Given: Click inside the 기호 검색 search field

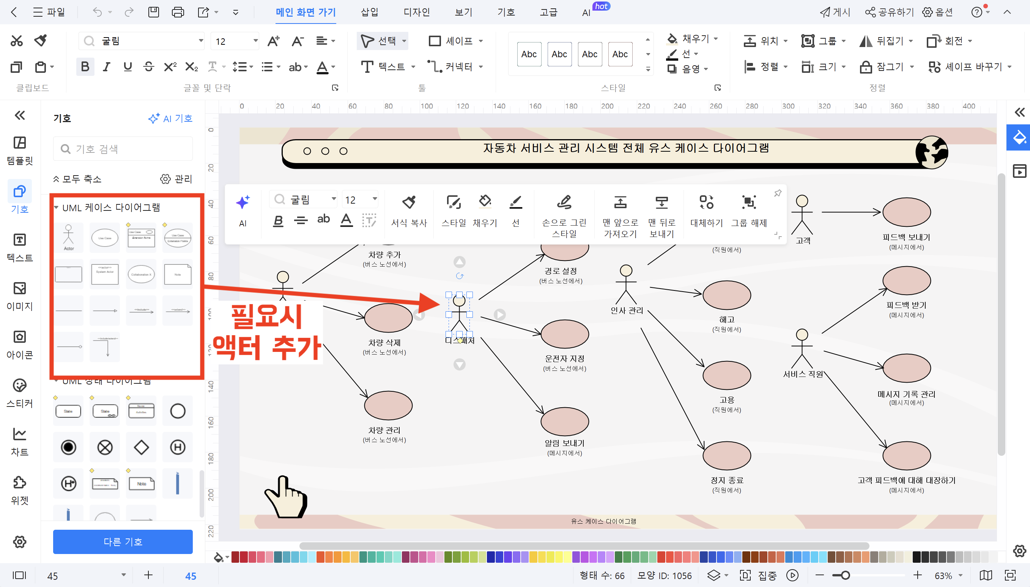Looking at the screenshot, I should [x=123, y=148].
